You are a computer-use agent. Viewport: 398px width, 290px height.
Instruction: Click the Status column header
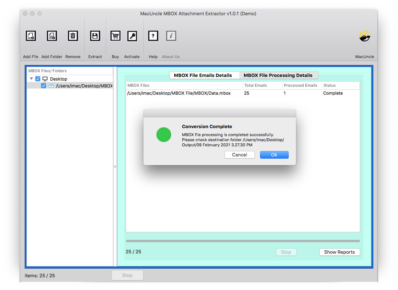pos(329,86)
